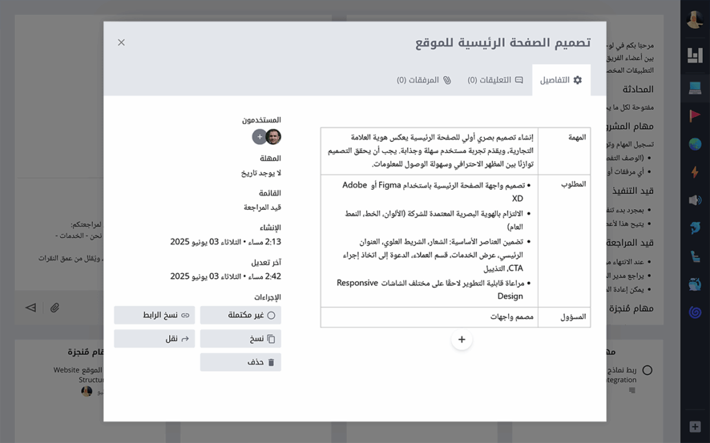710x443 pixels.
Task: Click the attachment paperclip in background chat
Action: [55, 308]
